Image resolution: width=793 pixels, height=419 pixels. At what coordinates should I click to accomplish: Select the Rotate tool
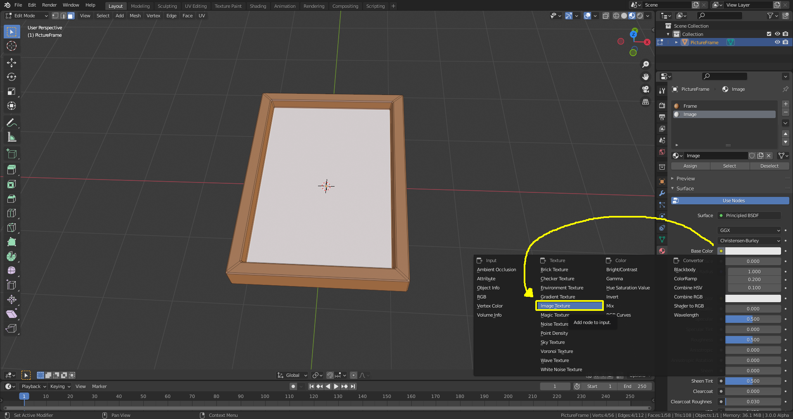(x=11, y=77)
